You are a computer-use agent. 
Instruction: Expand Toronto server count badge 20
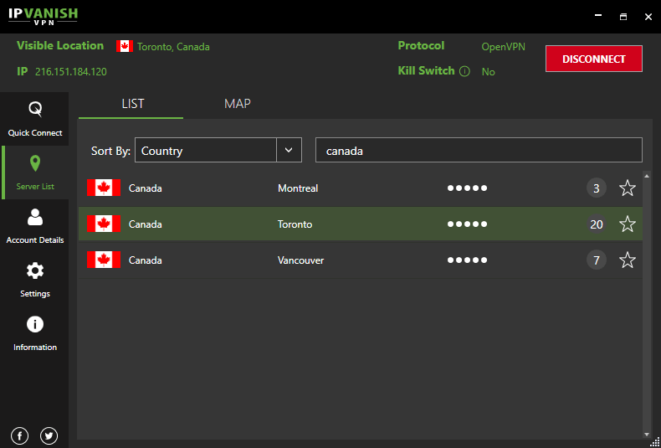coord(596,224)
